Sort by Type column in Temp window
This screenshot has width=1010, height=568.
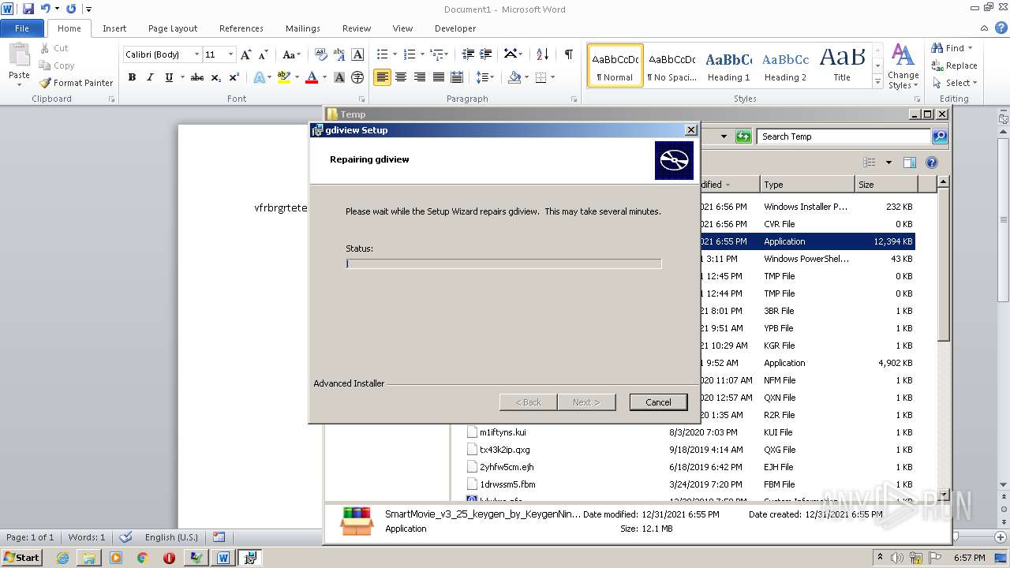click(x=806, y=185)
